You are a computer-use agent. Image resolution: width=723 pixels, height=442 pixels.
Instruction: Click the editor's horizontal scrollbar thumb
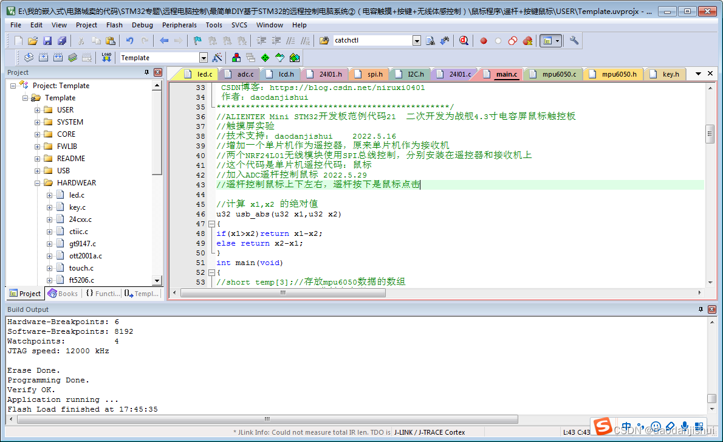pyautogui.click(x=283, y=292)
